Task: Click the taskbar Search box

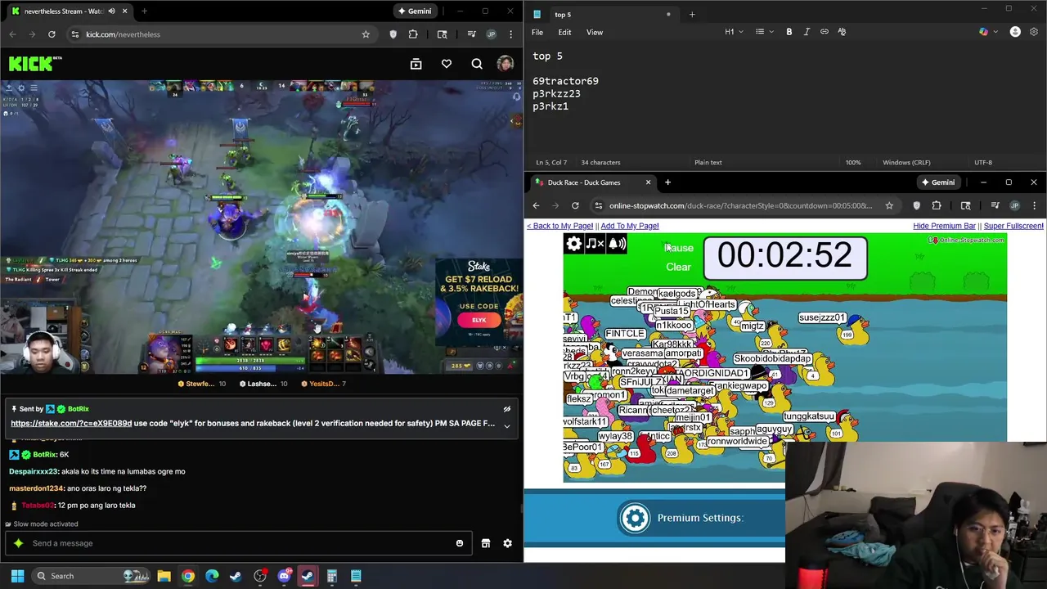Action: click(92, 576)
